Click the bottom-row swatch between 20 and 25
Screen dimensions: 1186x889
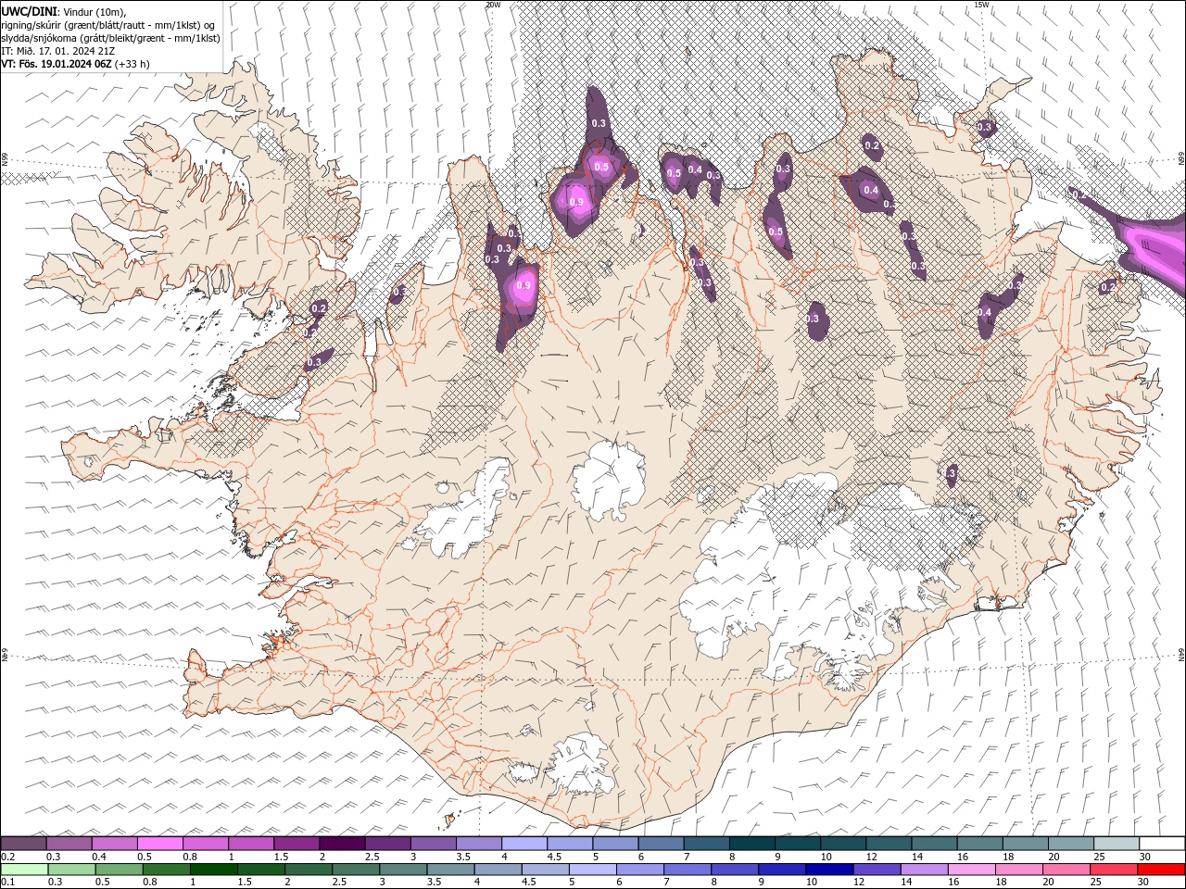1066,870
